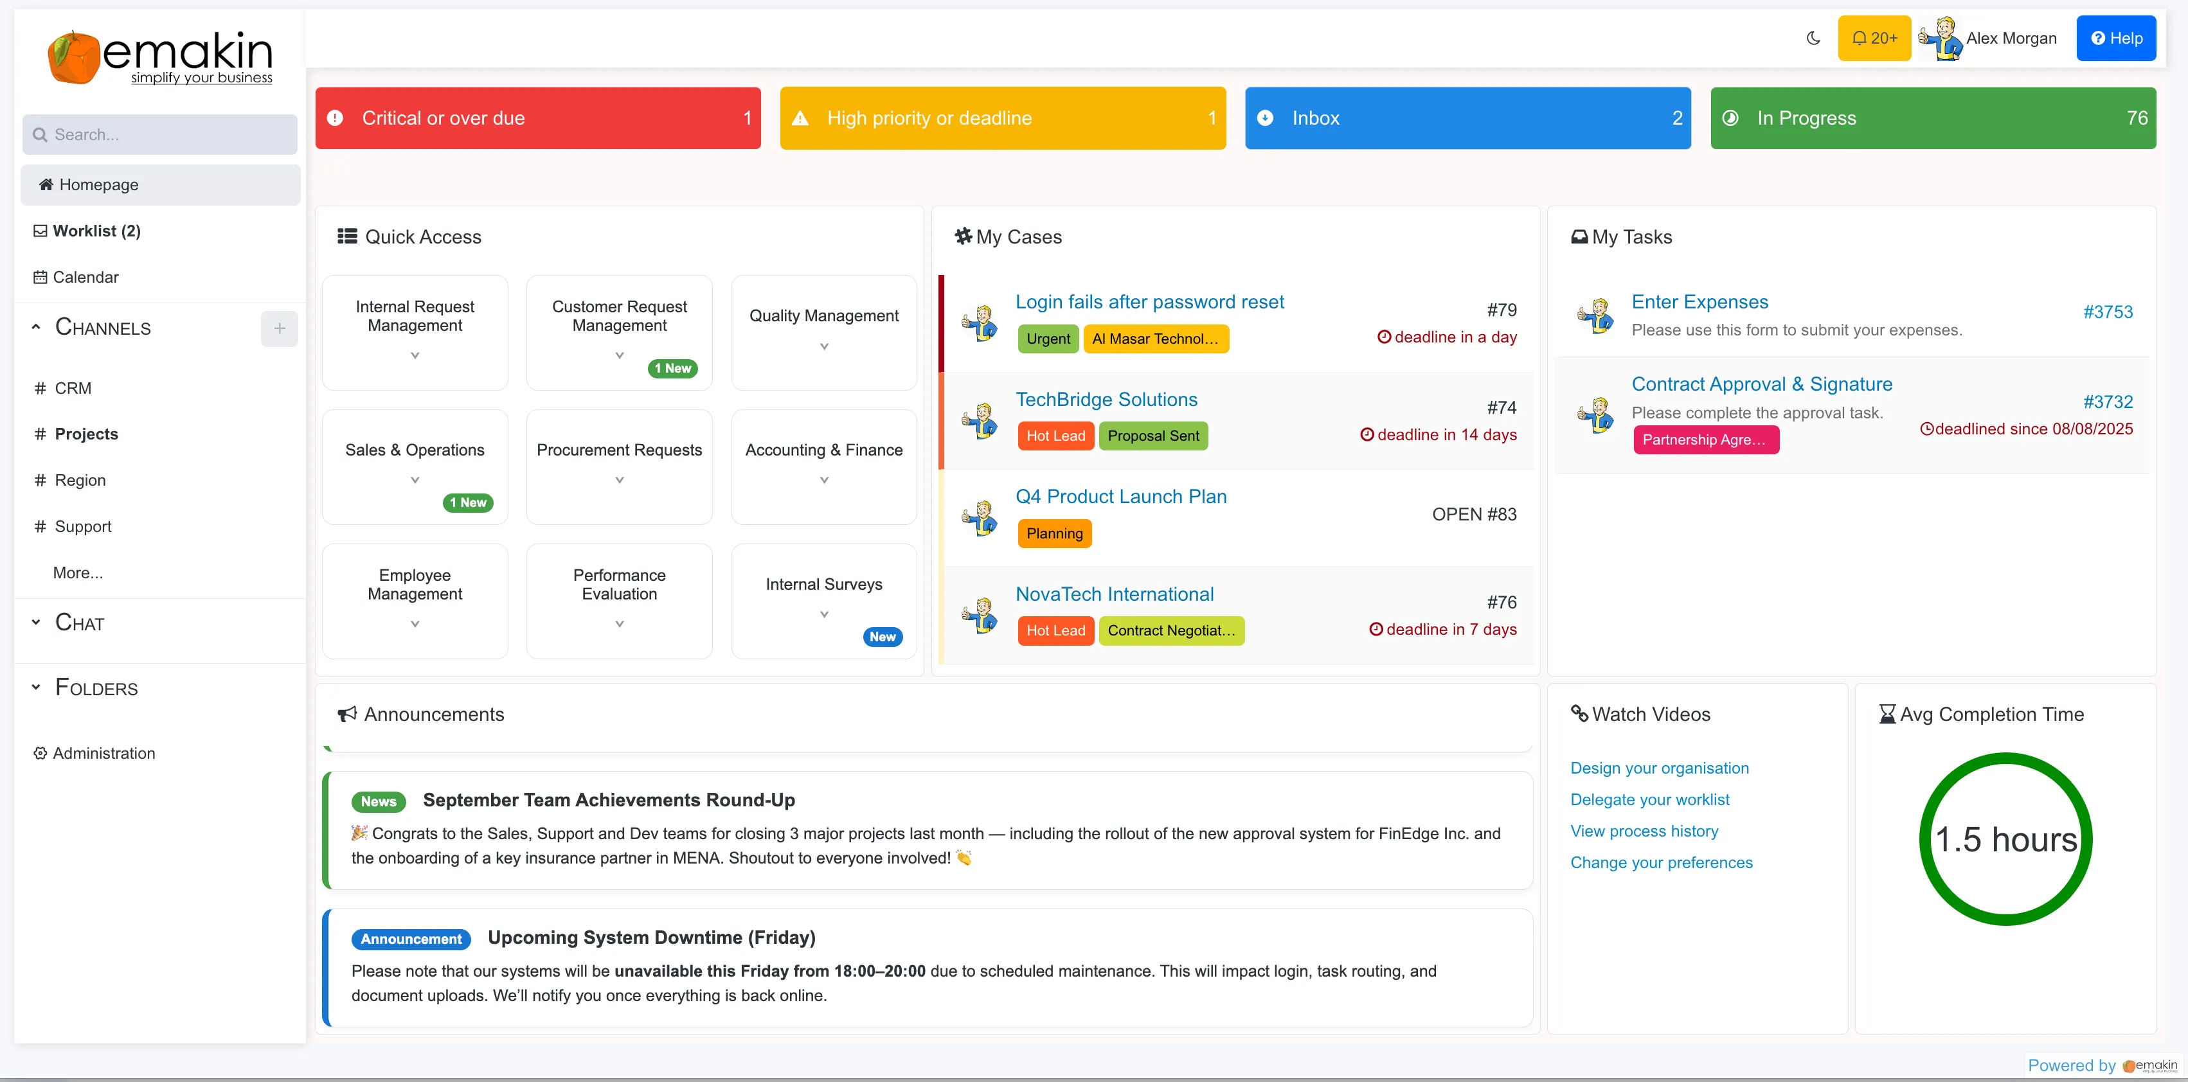Open the TechBridge Solutions case
Image resolution: width=2188 pixels, height=1082 pixels.
pos(1107,399)
